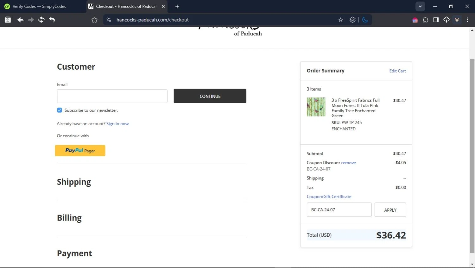Apply the coupon with APPLY button

(x=390, y=210)
